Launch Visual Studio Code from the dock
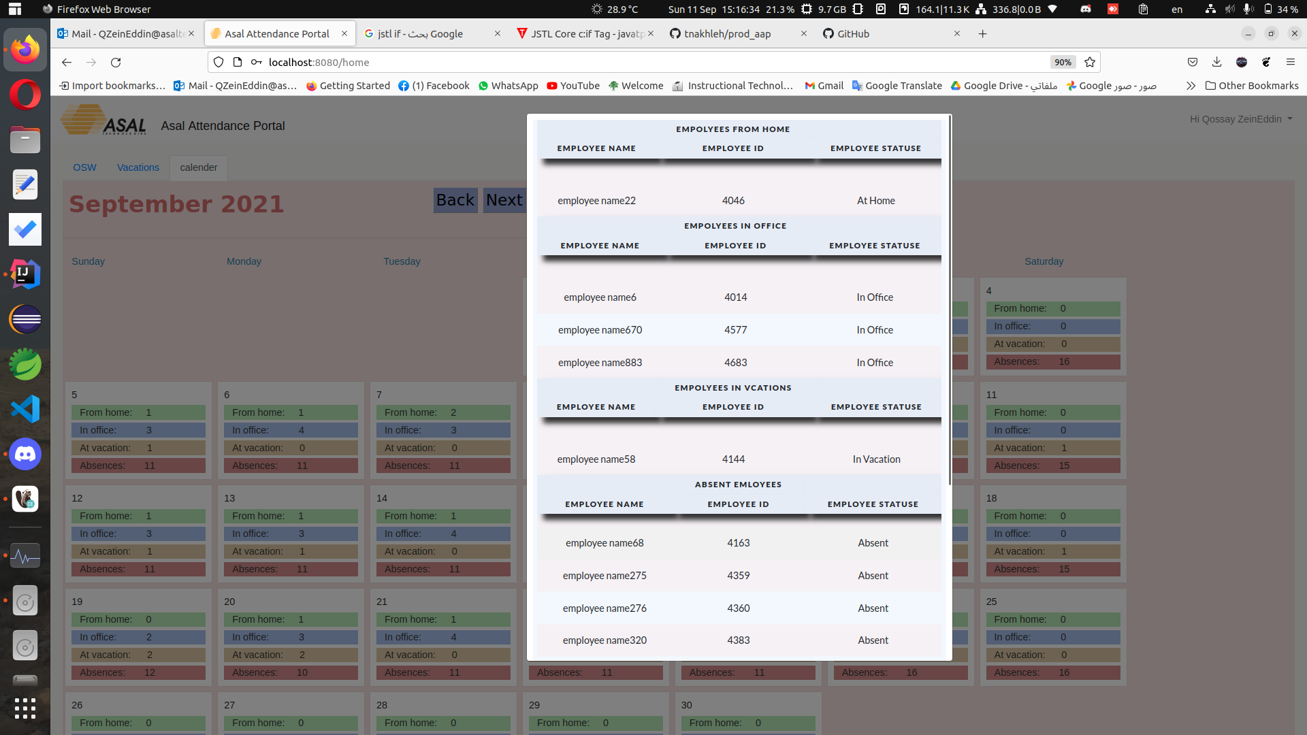 click(x=25, y=409)
